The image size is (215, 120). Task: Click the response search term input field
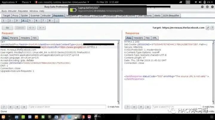tap(176, 107)
